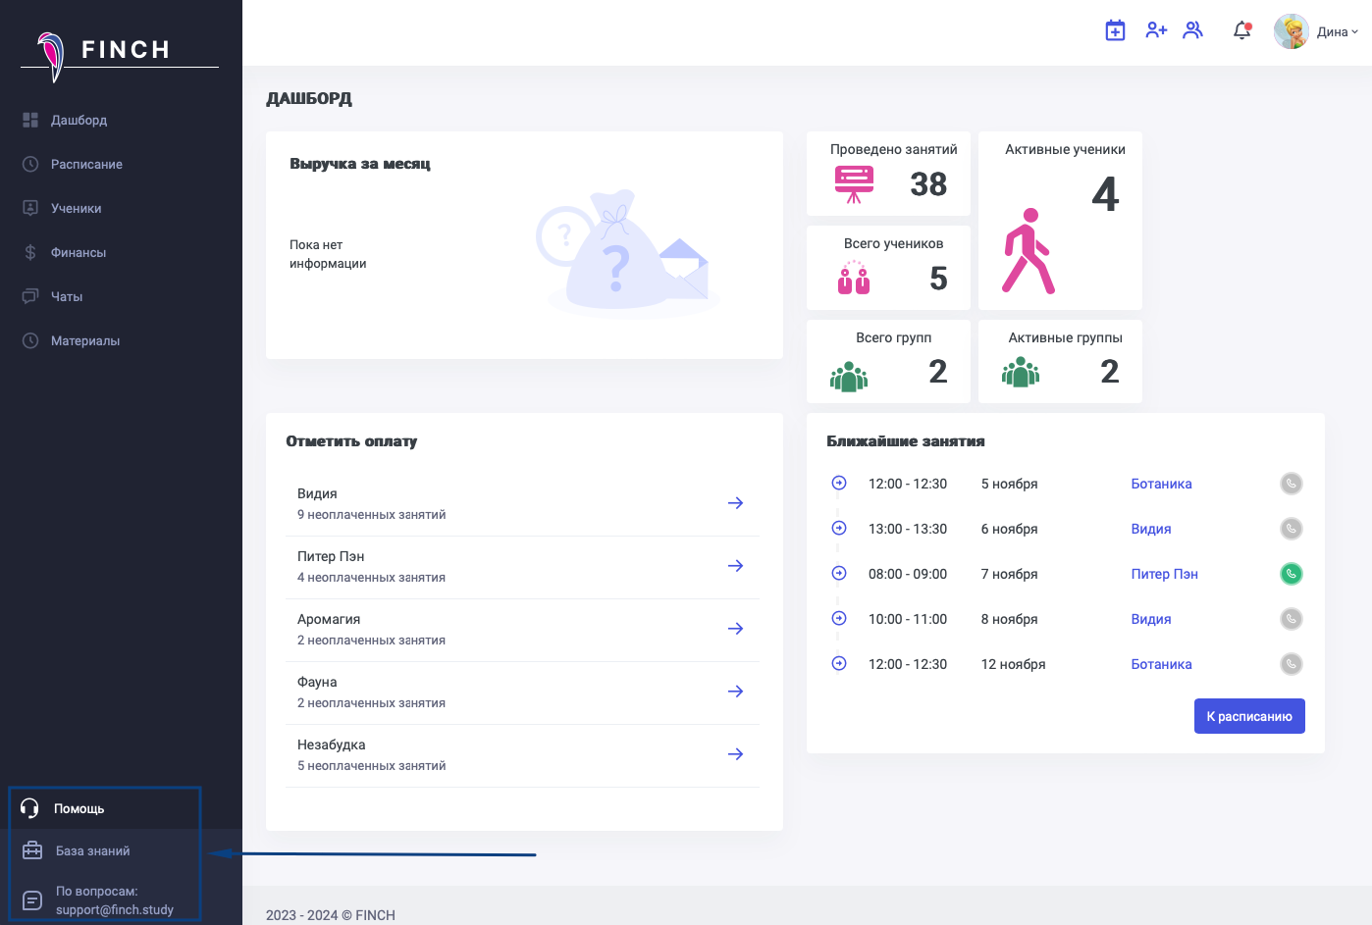Click the add calendar event icon
Viewport: 1372px width, 925px height.
tap(1115, 30)
